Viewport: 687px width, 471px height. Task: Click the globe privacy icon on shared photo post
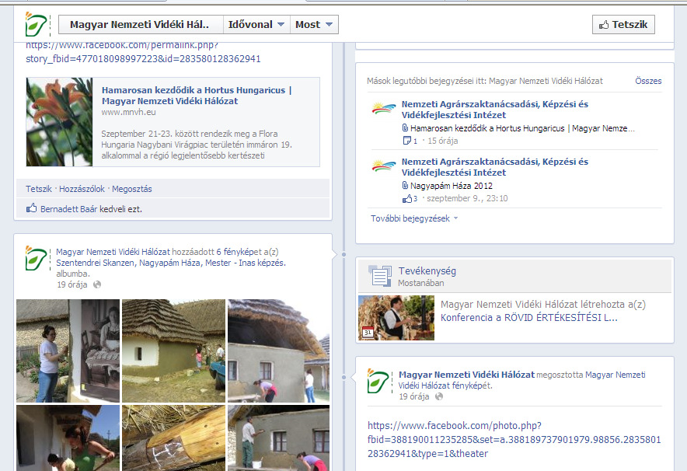coord(439,396)
